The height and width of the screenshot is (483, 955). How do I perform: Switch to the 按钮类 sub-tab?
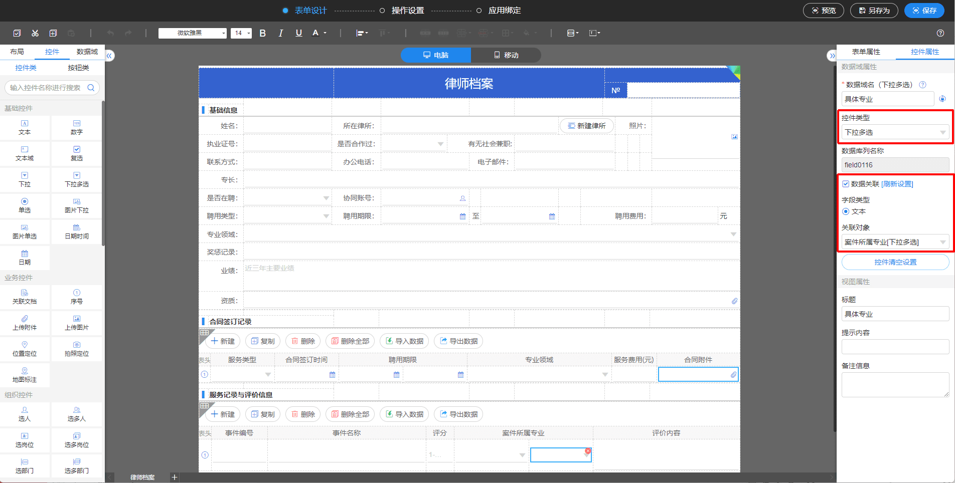point(78,68)
